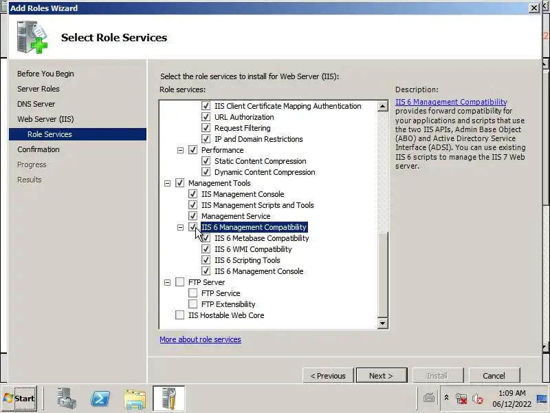Viewport: 550px width, 413px height.
Task: Open the Web Server (IIS) step
Action: pos(45,119)
